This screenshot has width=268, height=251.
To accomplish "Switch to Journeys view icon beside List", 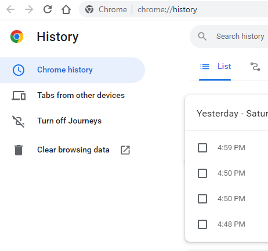I will point(255,67).
